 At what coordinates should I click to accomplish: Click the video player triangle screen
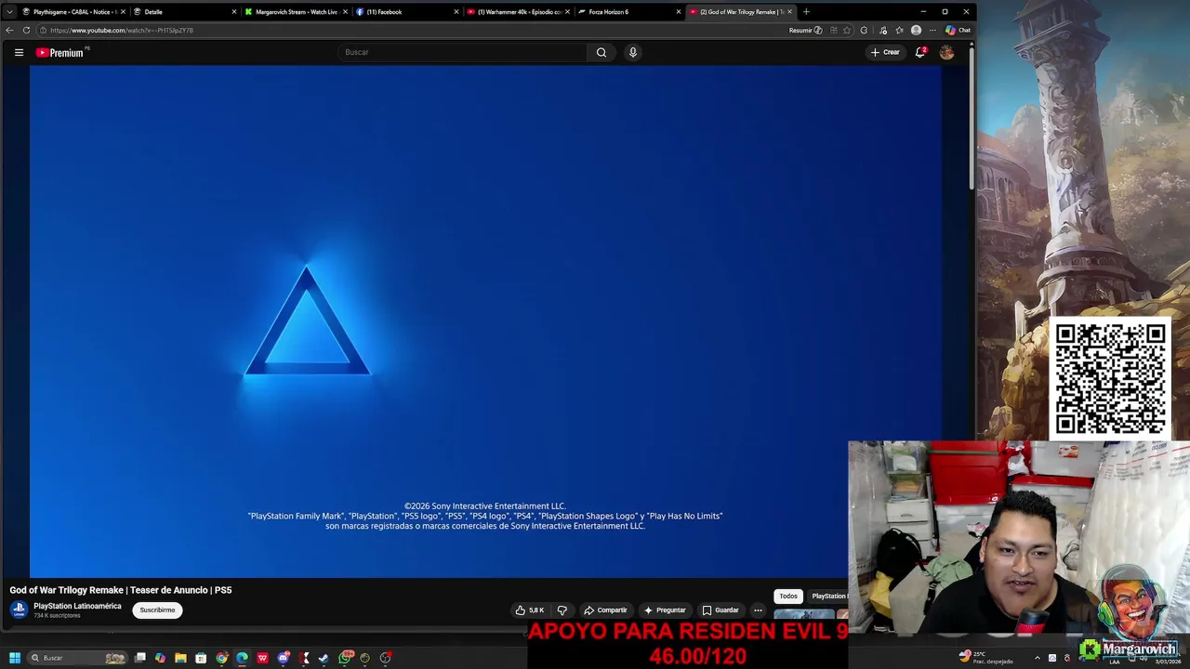[x=485, y=321]
